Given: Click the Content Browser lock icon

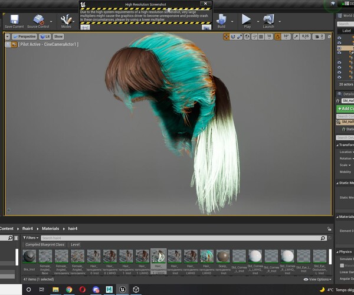Looking at the screenshot, I should [x=329, y=229].
